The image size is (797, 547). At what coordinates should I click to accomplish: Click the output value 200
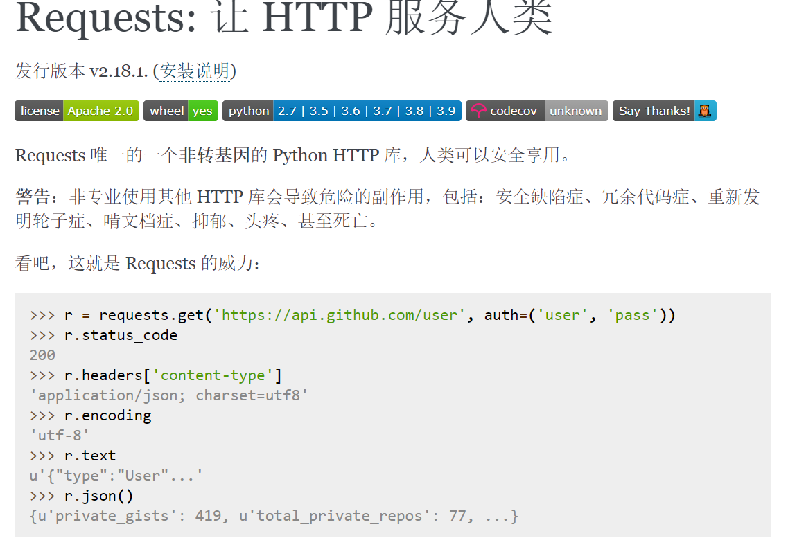42,355
